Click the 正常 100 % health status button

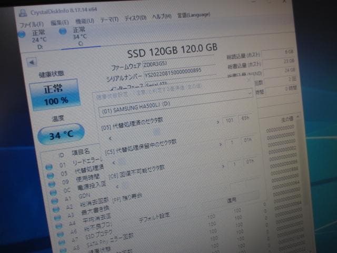coord(55,95)
